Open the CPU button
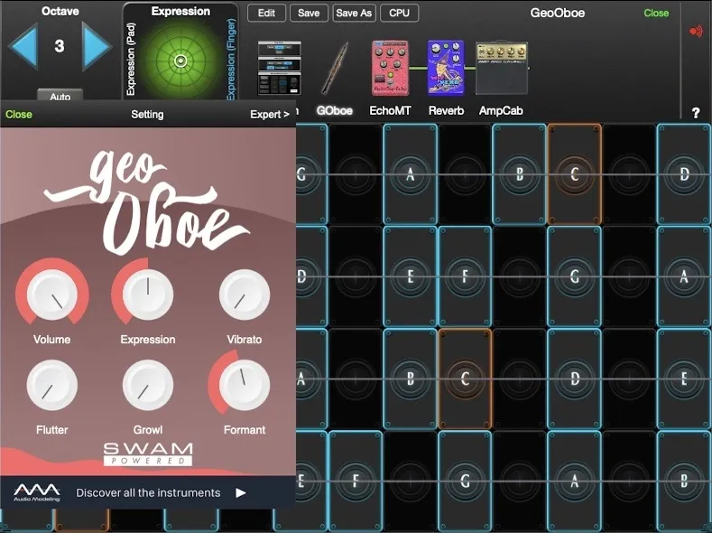This screenshot has width=712, height=533. (399, 14)
